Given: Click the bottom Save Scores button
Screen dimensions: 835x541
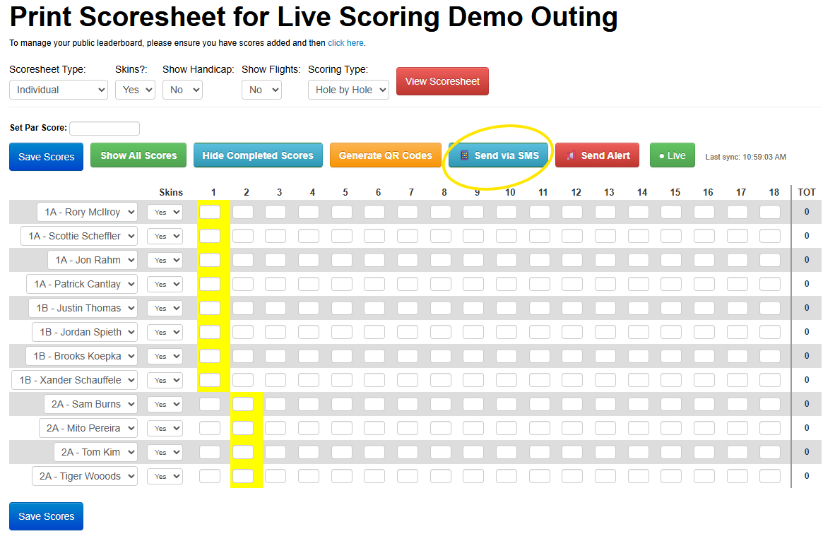Looking at the screenshot, I should click(x=47, y=516).
